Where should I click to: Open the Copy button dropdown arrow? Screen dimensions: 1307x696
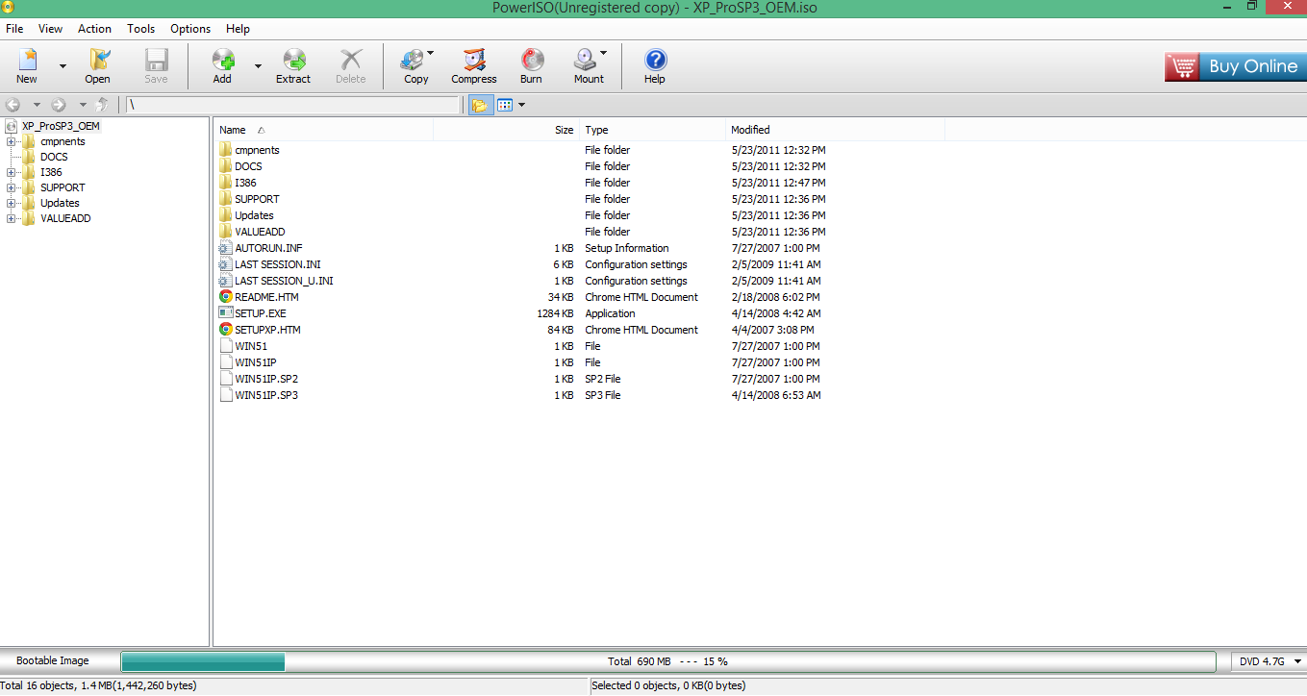431,54
